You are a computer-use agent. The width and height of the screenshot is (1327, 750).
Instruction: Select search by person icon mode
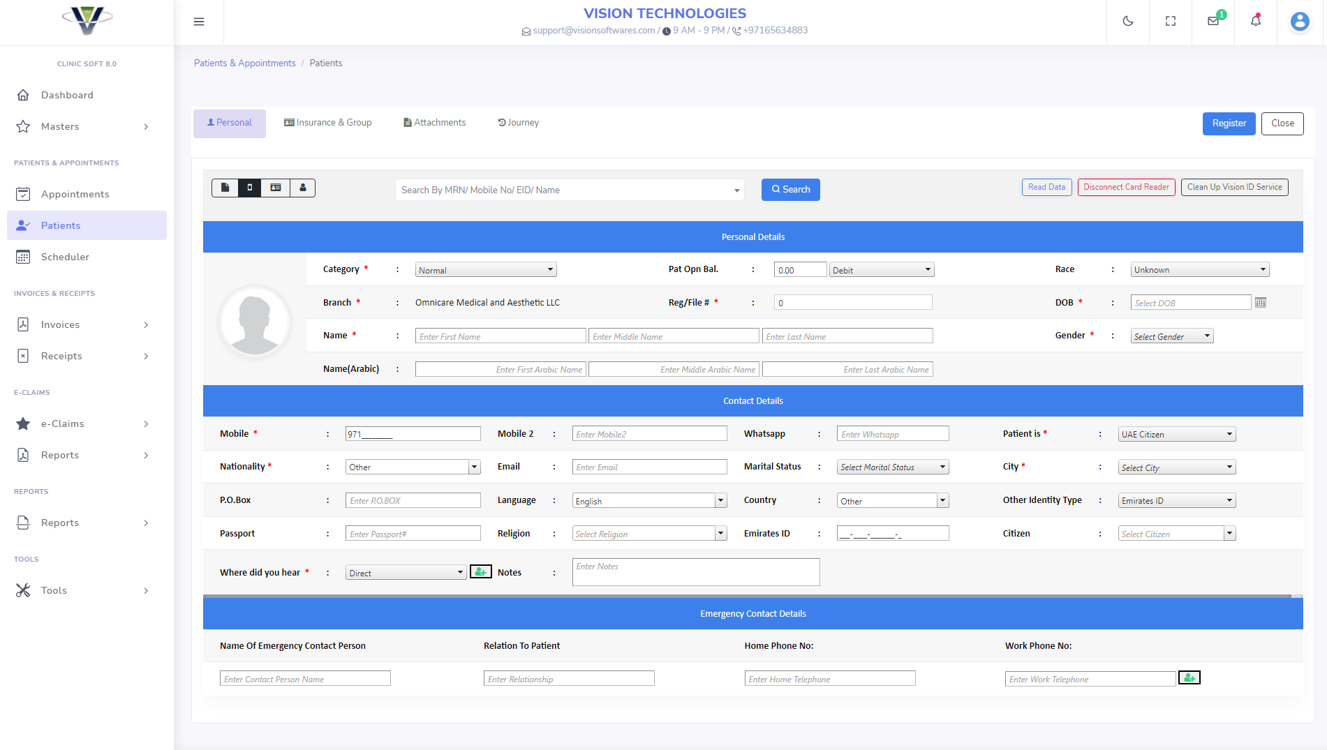pyautogui.click(x=302, y=188)
